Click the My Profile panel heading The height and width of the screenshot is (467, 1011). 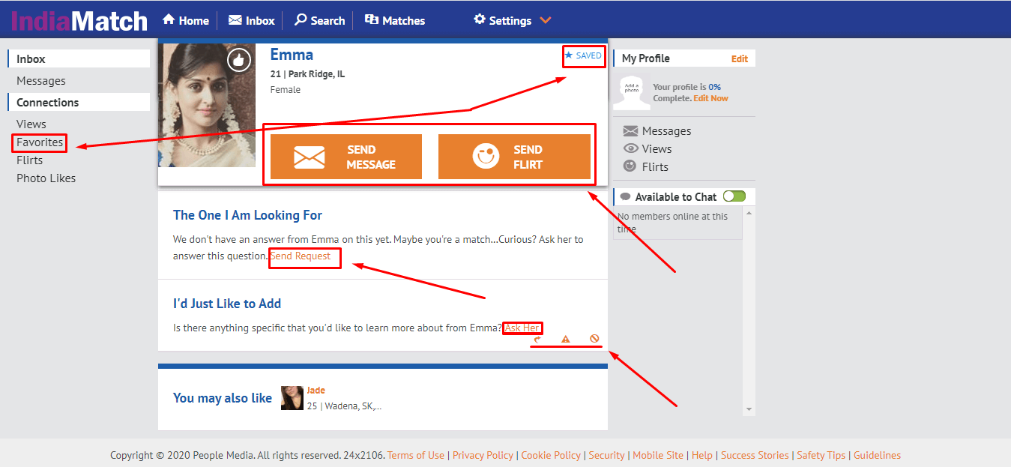click(x=645, y=58)
